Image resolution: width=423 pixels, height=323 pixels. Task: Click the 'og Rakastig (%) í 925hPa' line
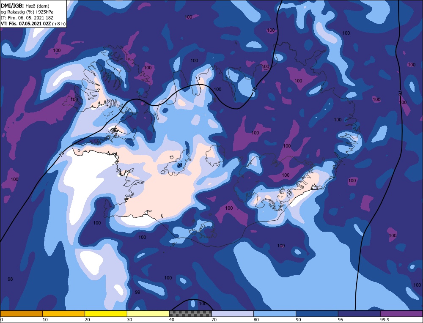(x=27, y=11)
